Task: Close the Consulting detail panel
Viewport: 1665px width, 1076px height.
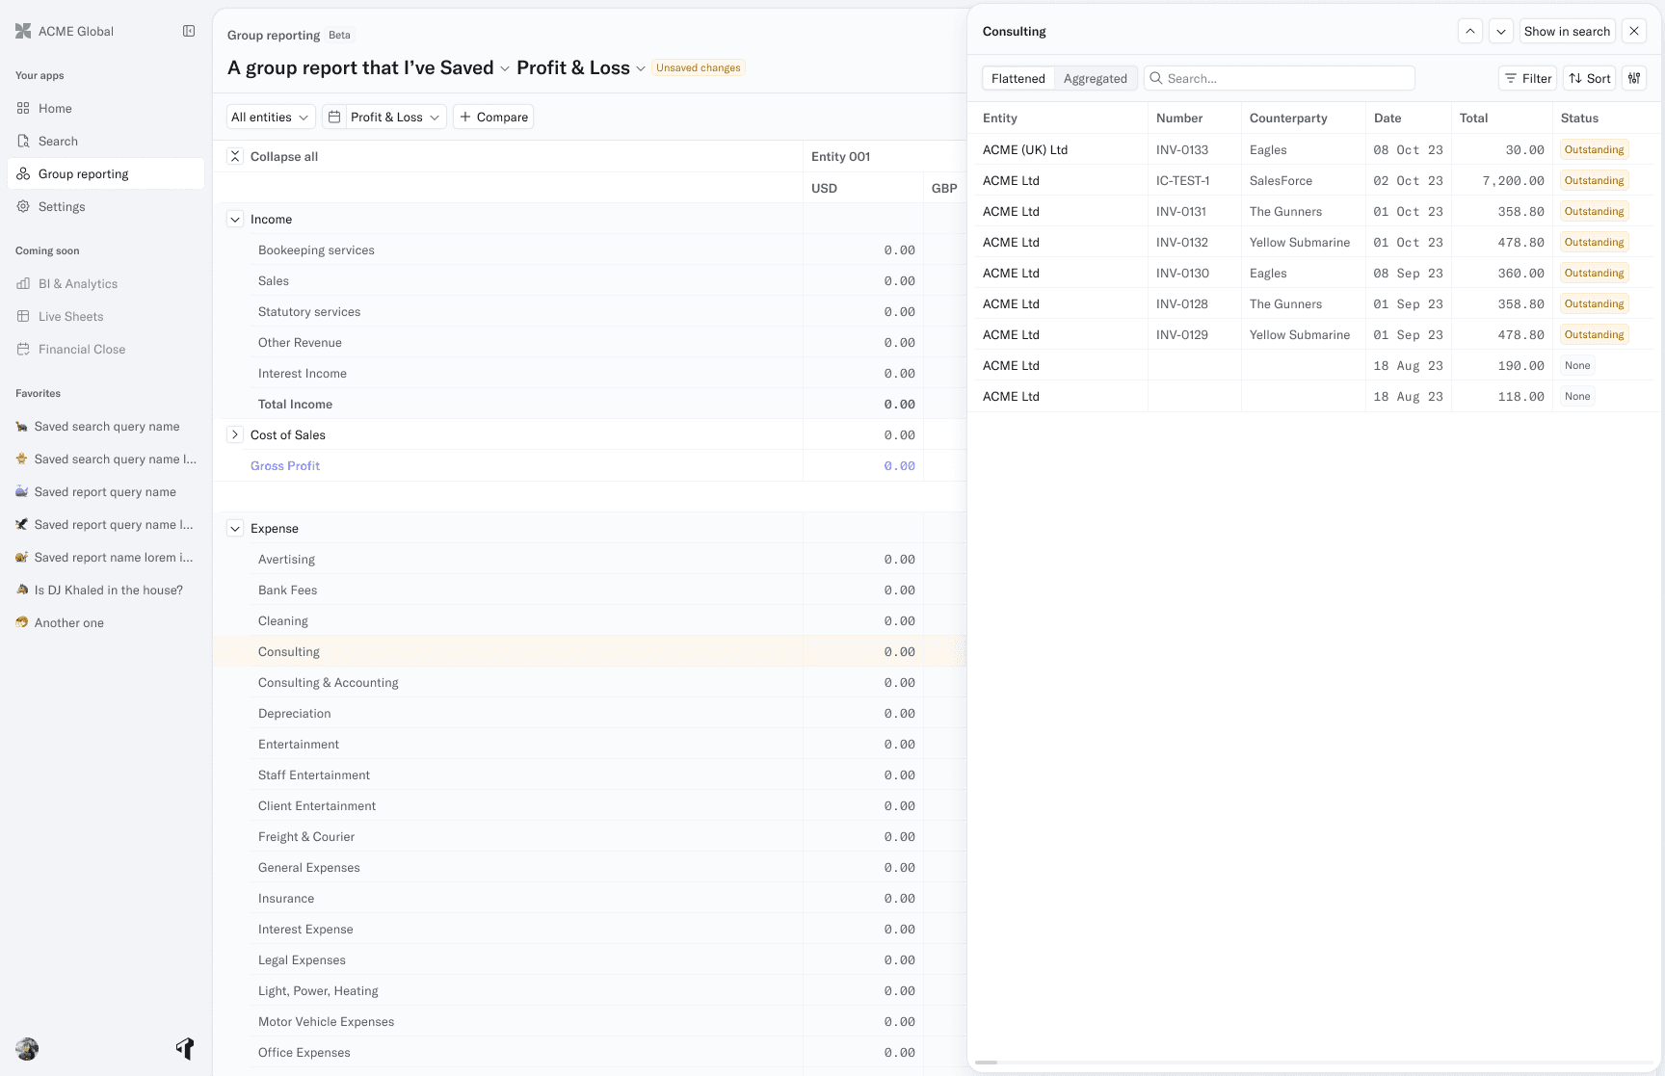Action: 1634,31
